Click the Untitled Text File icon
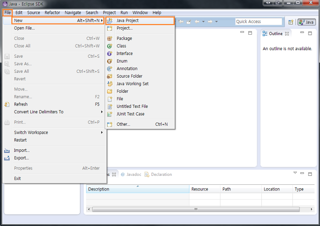320x226 pixels. [110, 107]
